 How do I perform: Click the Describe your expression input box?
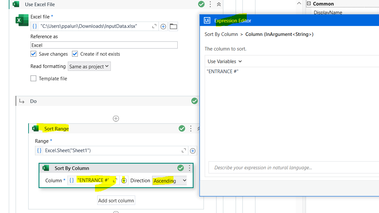coord(294,168)
